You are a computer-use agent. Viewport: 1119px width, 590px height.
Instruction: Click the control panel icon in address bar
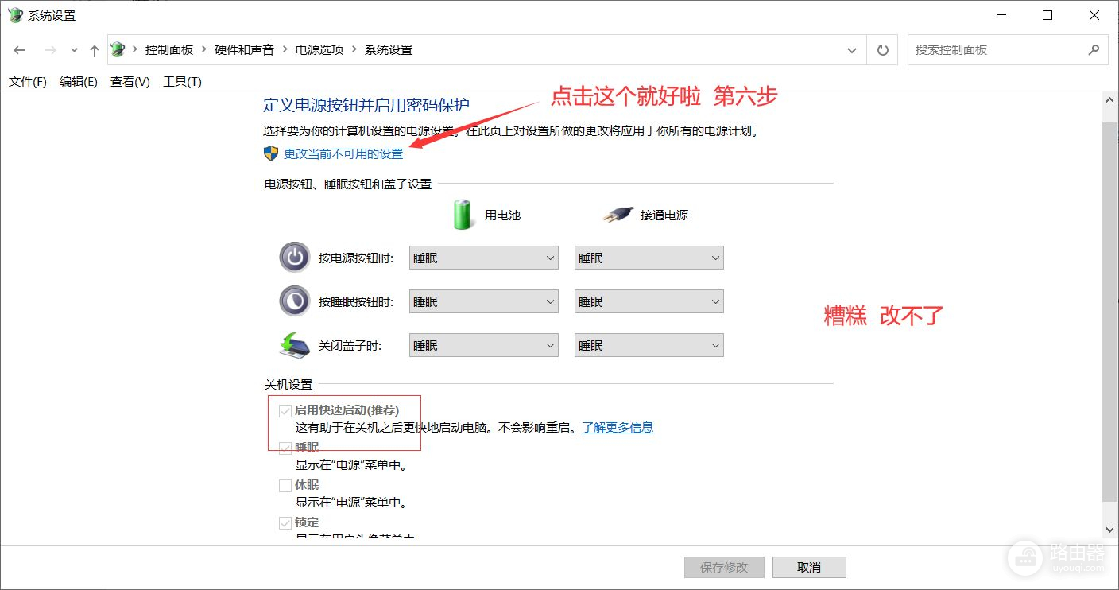[118, 49]
